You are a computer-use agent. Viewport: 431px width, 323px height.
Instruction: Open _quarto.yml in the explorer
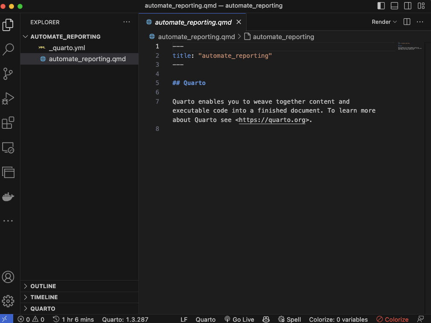click(x=67, y=48)
